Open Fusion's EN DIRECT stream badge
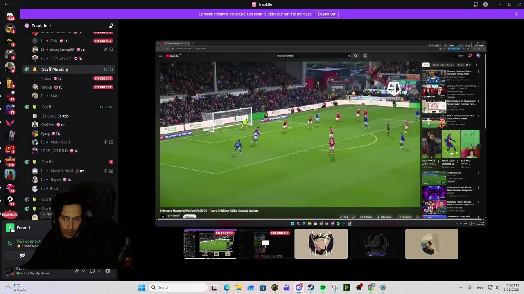Viewport: 524px width, 294px height. coord(103,78)
